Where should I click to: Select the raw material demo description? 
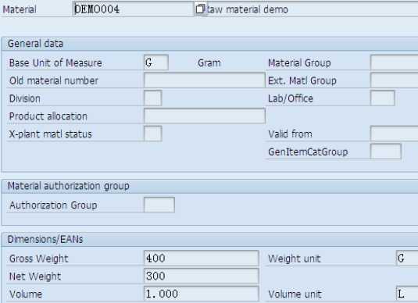(x=247, y=9)
